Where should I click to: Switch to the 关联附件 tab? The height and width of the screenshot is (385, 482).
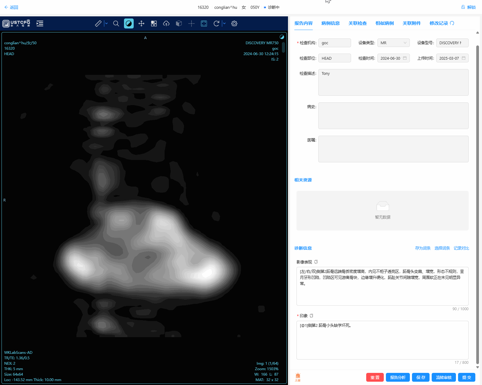(411, 23)
